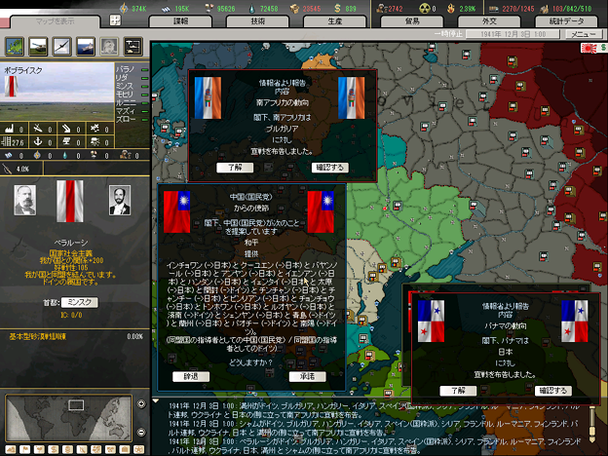The image size is (608, 456).
Task: Click the small grid icon beside マップを表示 tab
Action: click(x=115, y=20)
